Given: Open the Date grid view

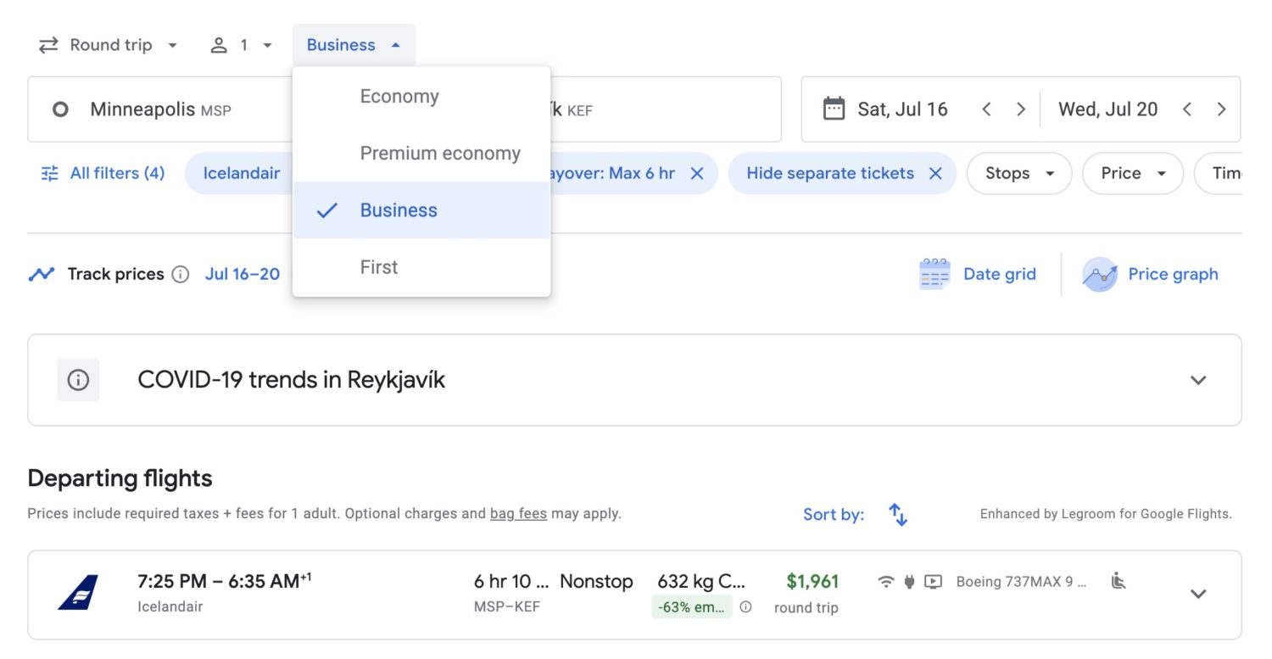Looking at the screenshot, I should [x=978, y=274].
